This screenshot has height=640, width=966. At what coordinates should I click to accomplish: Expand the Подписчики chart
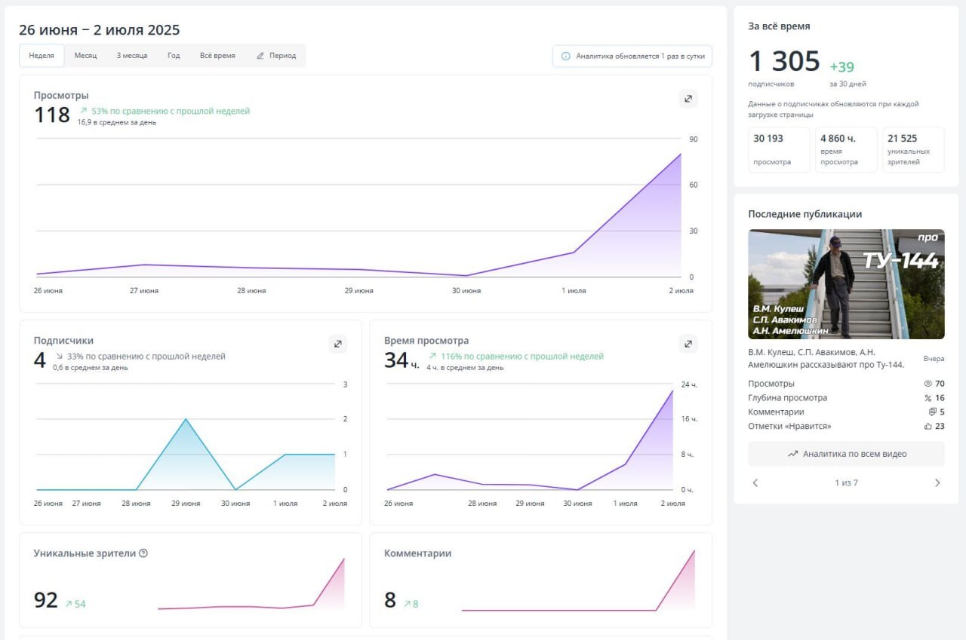point(337,344)
